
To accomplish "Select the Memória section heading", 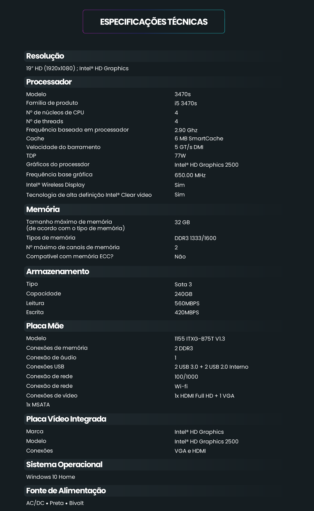I will tap(43, 209).
